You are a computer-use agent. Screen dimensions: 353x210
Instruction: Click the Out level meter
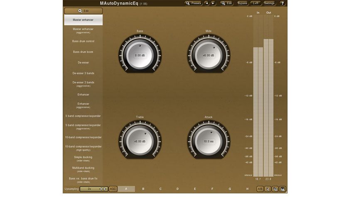click(269, 96)
